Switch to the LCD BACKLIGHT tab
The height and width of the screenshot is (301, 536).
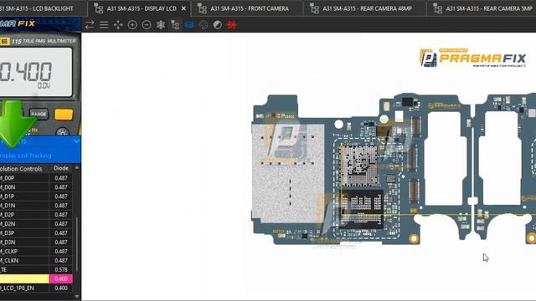pos(37,8)
